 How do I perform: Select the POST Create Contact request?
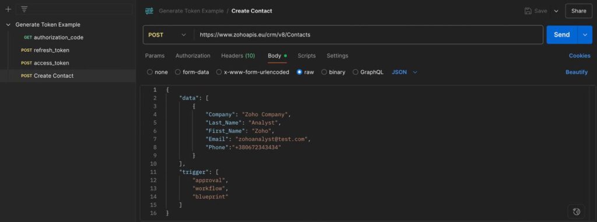click(x=68, y=76)
